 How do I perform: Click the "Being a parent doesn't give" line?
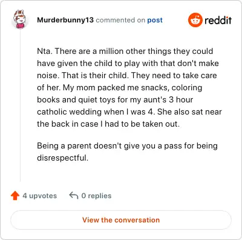[x=127, y=146]
